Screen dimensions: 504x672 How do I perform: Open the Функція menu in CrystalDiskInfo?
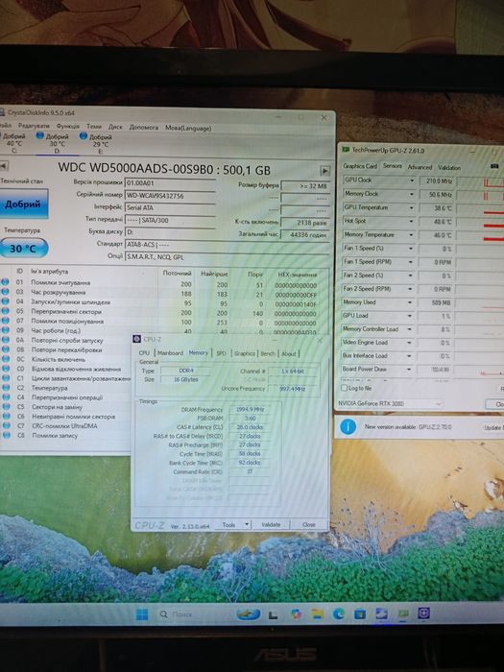[x=68, y=127]
